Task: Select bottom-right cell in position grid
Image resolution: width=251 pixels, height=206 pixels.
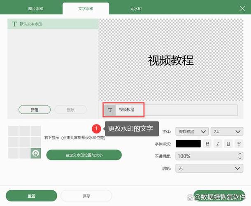Action: click(35, 153)
